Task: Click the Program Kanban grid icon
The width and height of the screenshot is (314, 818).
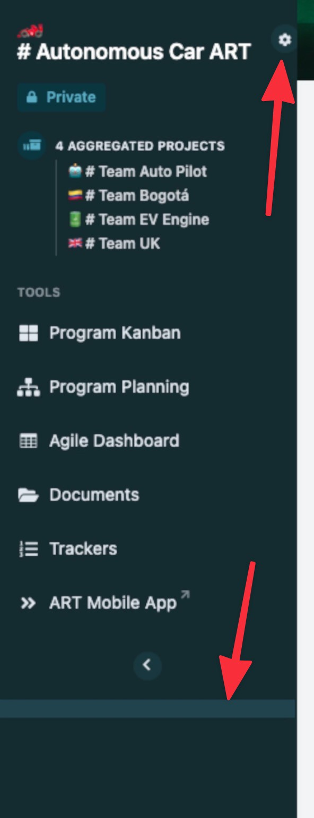Action: (28, 333)
